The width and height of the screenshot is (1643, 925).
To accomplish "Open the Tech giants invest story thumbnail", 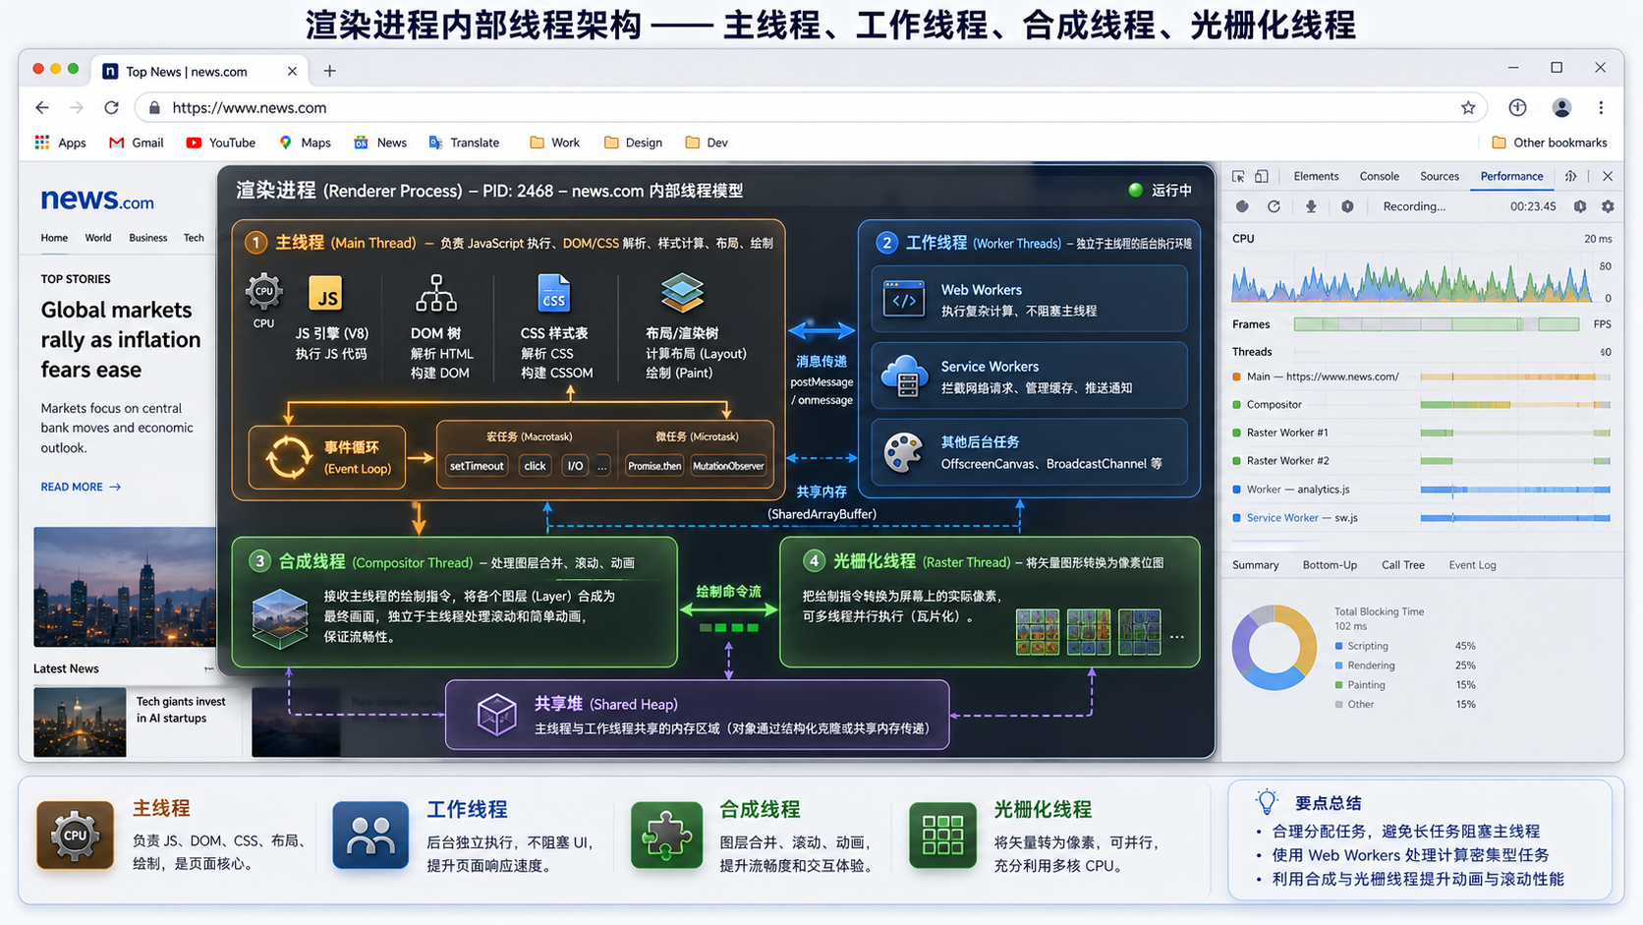I will click(80, 723).
